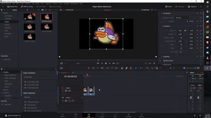Collapse the Master bin tree
The width and height of the screenshot is (211, 118).
pos(2,13)
